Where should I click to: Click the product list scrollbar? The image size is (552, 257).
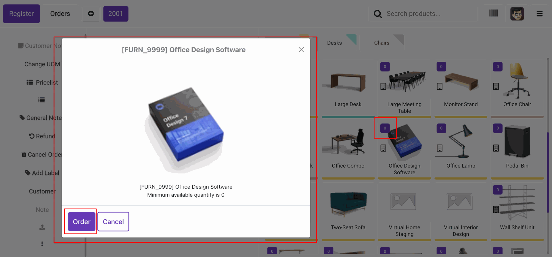[x=548, y=172]
